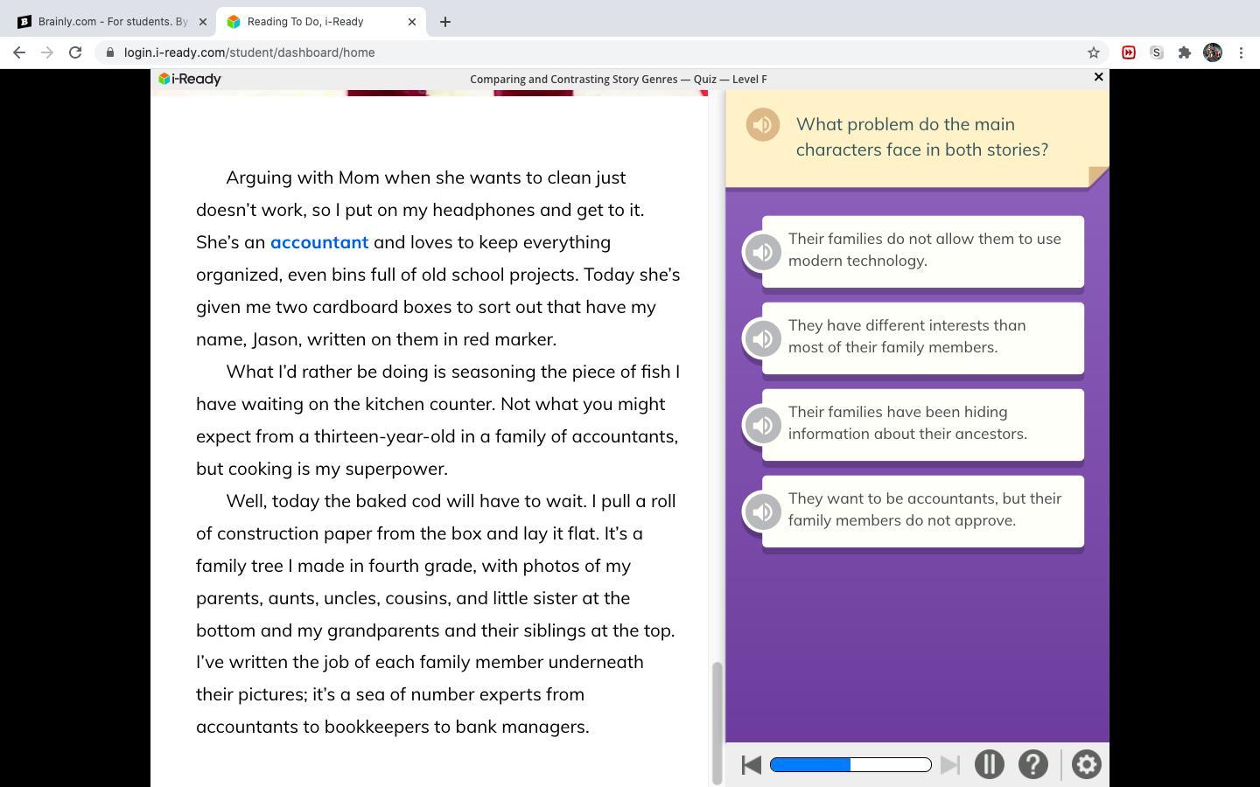Click the passage vertical scrollbar

pos(717,722)
